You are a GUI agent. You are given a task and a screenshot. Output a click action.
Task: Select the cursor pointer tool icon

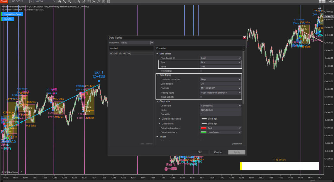79,2
